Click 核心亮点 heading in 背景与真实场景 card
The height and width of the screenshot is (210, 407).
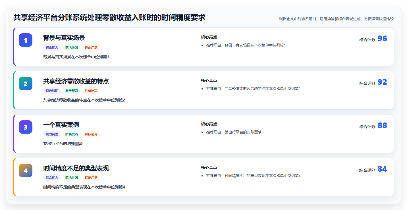click(x=209, y=37)
